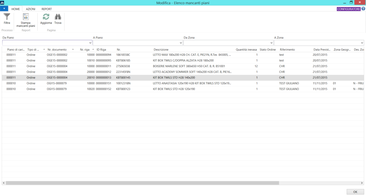Refresh the list with Aggiorna
This screenshot has height=195, width=366.
coord(46,19)
